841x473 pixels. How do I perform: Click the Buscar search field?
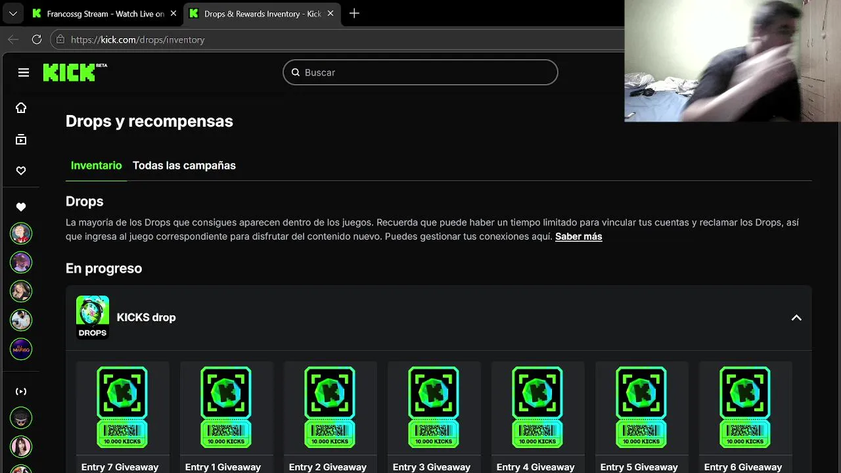[420, 72]
